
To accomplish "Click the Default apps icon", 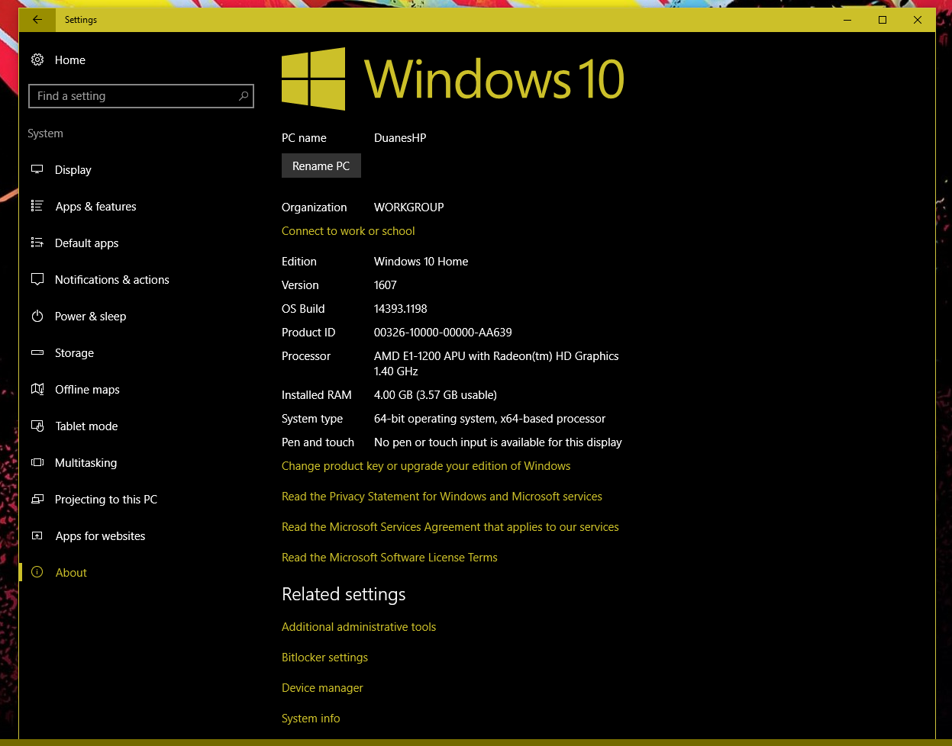I will 37,243.
